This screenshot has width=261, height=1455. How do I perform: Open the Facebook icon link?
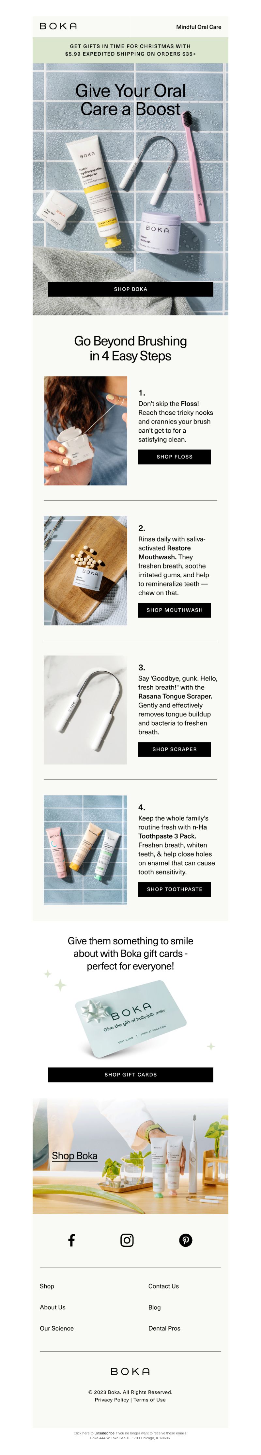click(71, 1240)
